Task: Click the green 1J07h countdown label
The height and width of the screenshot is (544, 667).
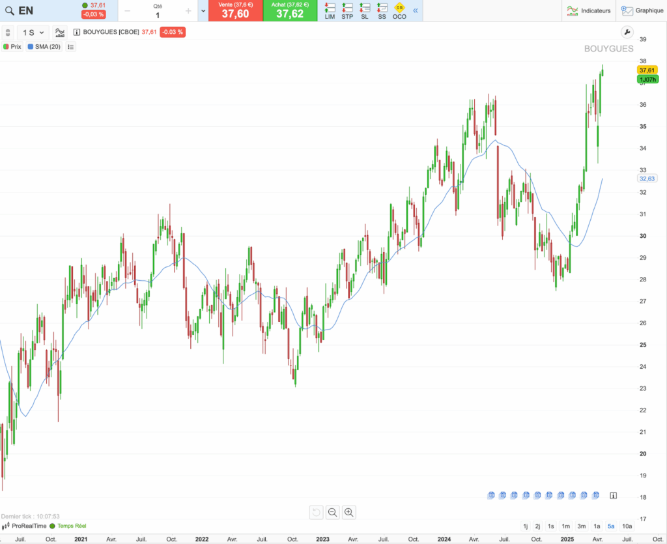Action: pos(647,79)
